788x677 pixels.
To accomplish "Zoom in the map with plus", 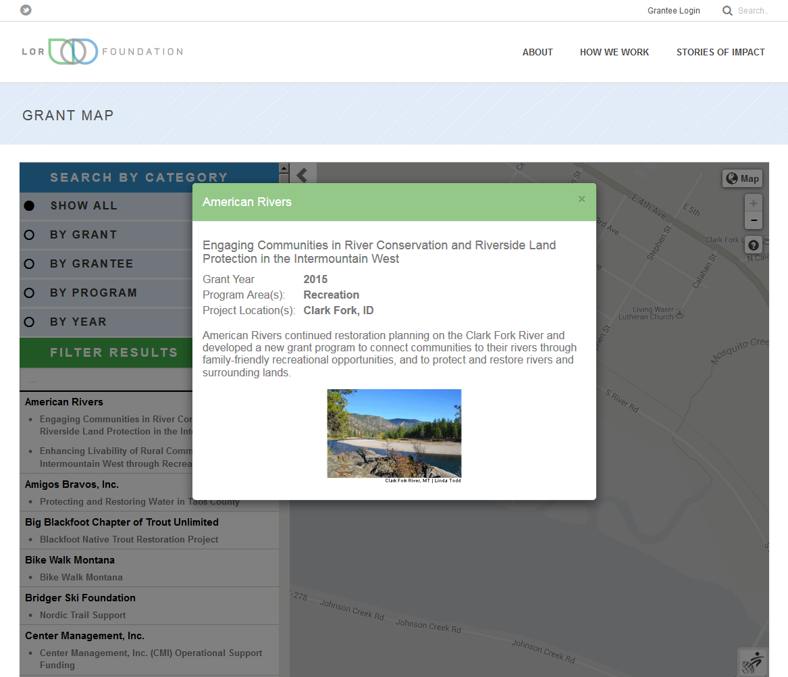I will click(x=754, y=203).
